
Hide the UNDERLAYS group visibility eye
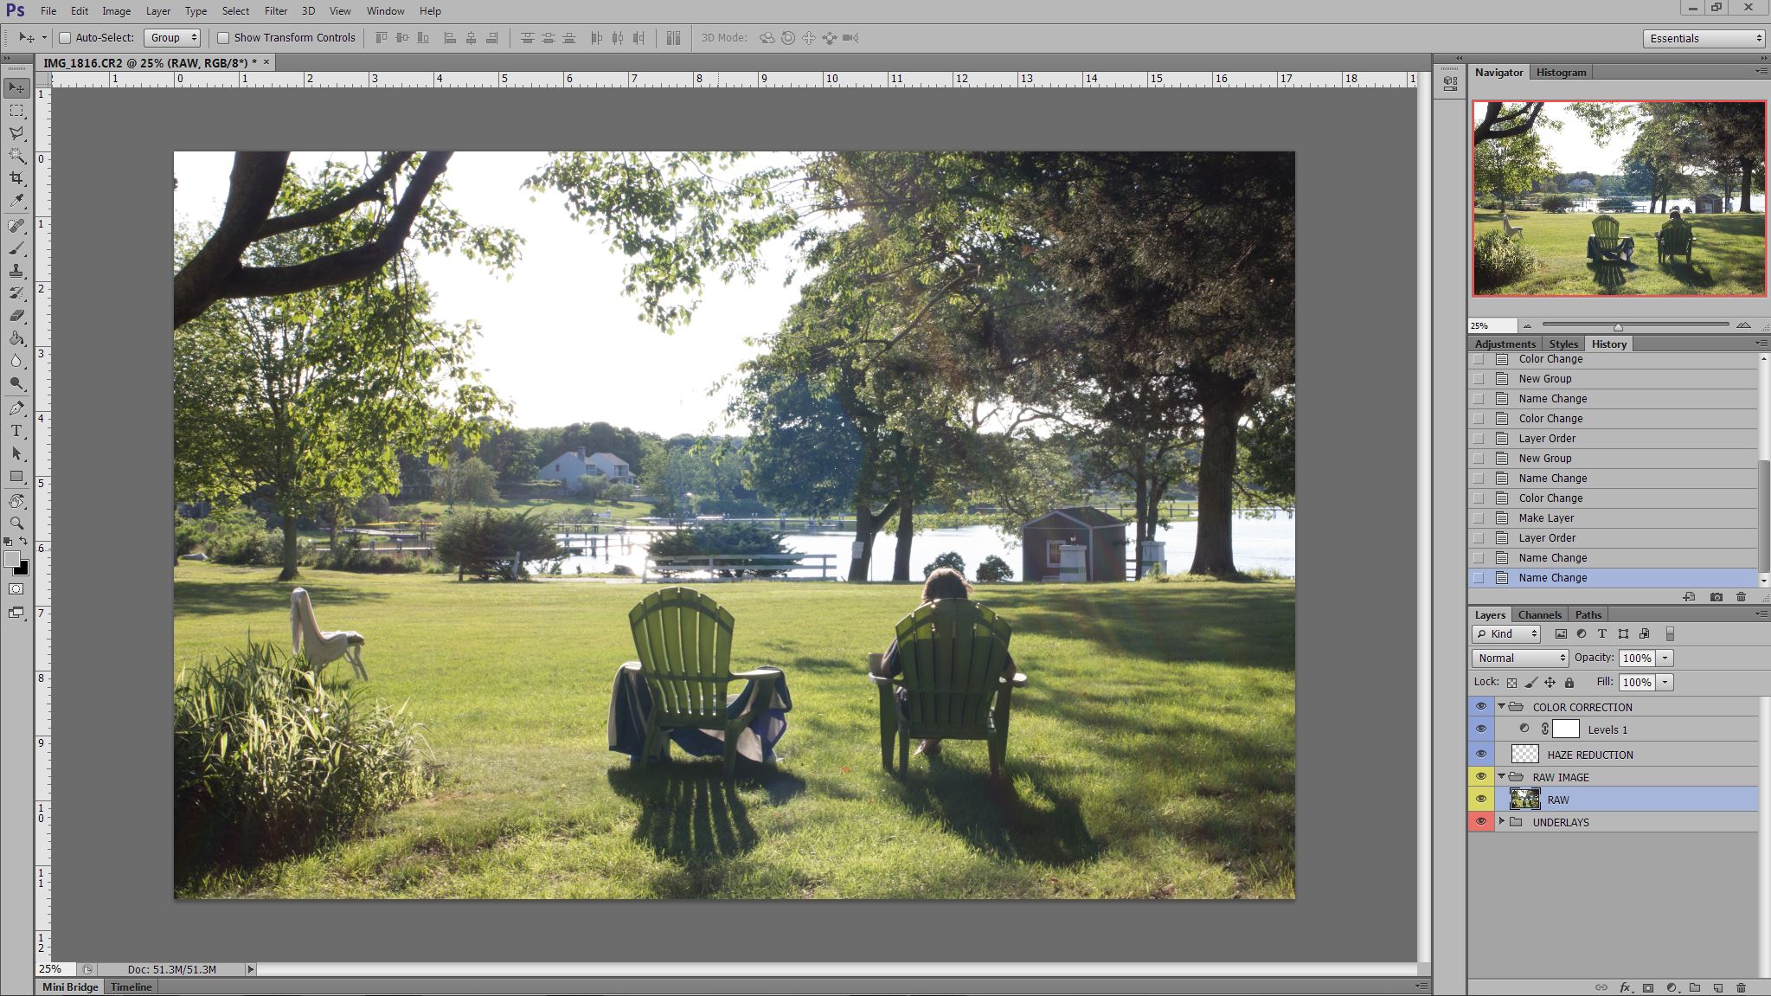pyautogui.click(x=1481, y=822)
